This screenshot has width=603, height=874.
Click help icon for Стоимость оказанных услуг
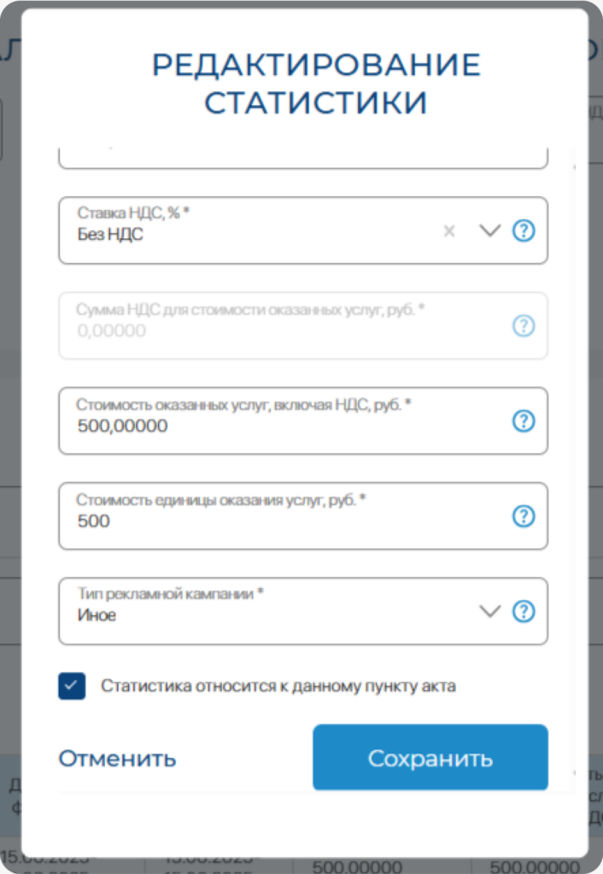524,421
